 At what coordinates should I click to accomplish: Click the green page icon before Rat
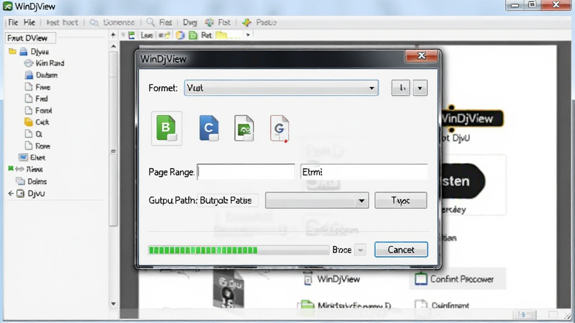click(193, 35)
